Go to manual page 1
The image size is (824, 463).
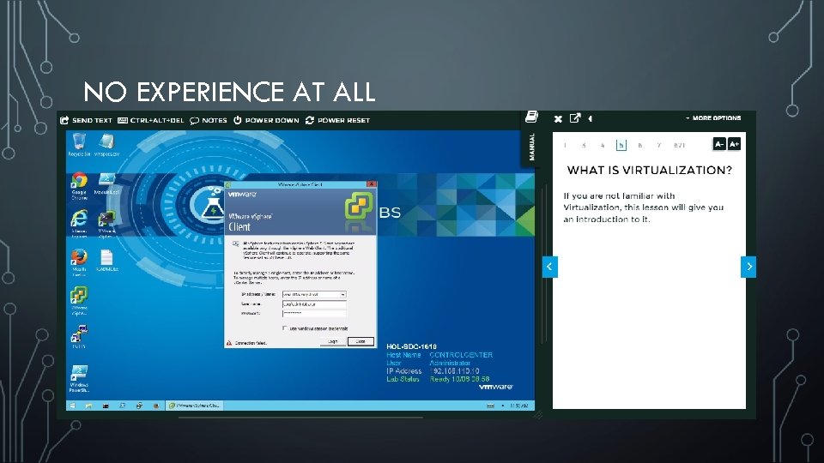coord(566,146)
